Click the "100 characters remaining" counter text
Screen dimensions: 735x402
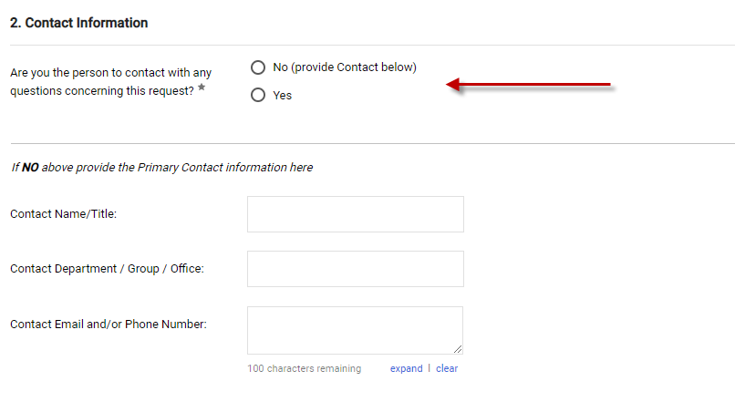(304, 368)
